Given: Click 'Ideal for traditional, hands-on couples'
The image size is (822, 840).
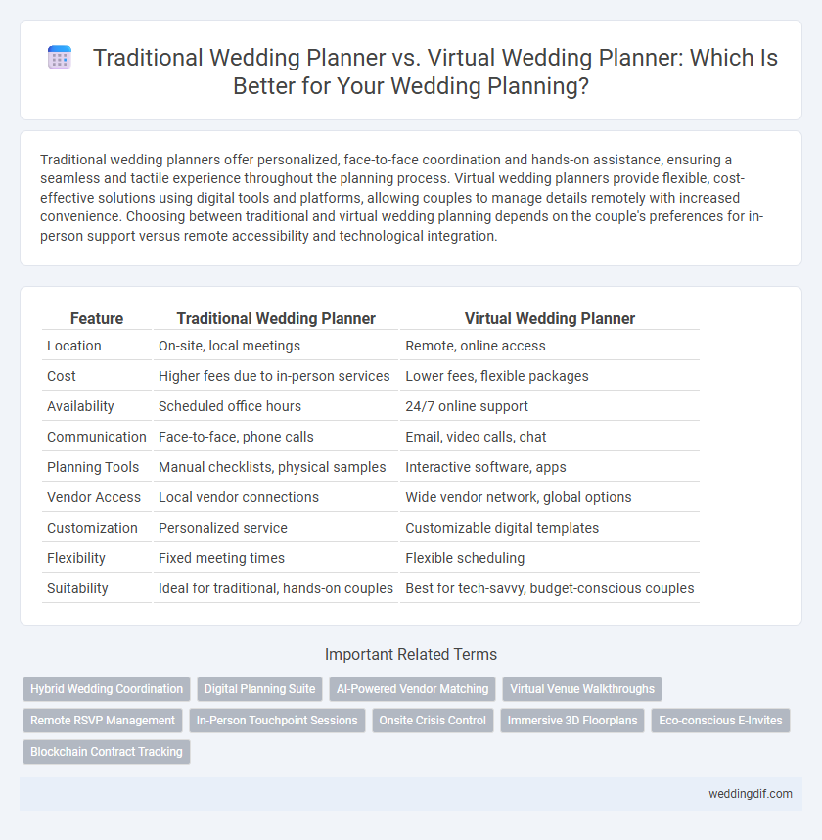Looking at the screenshot, I should click(x=276, y=588).
